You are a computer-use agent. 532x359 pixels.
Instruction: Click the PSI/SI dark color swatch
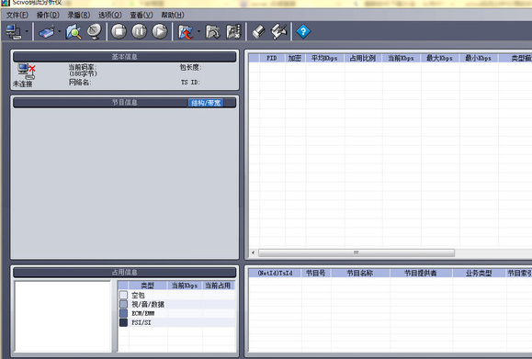(x=123, y=322)
